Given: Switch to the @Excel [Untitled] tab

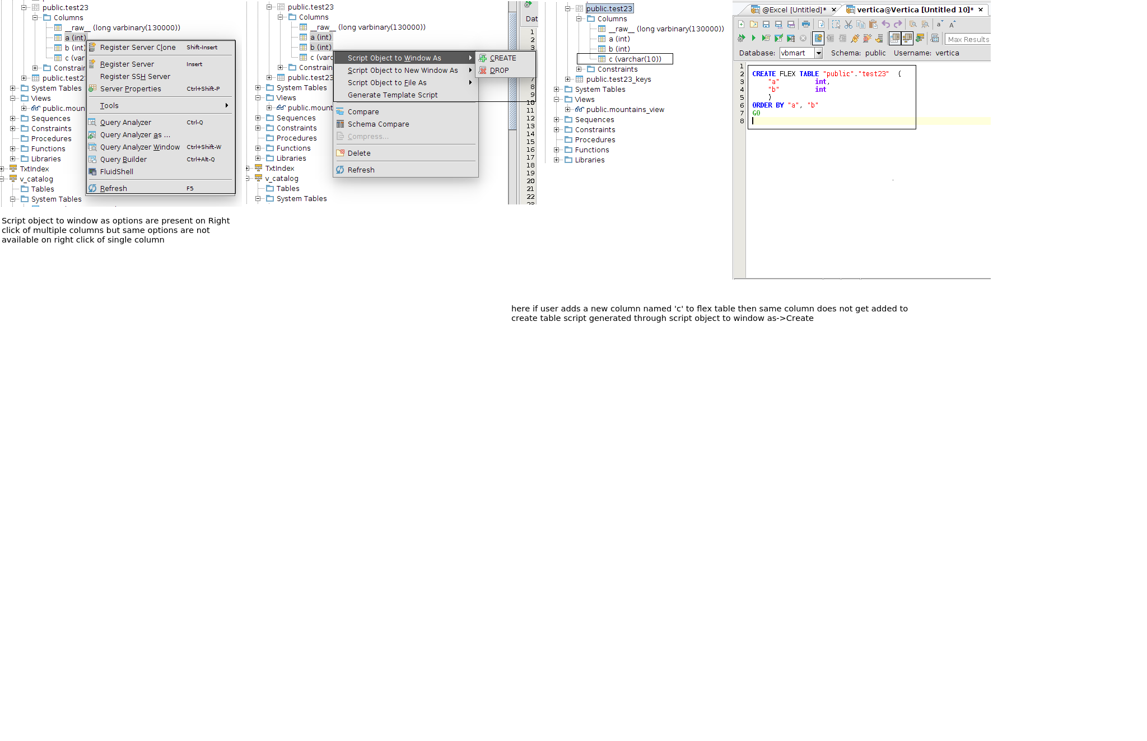Looking at the screenshot, I should pyautogui.click(x=793, y=10).
